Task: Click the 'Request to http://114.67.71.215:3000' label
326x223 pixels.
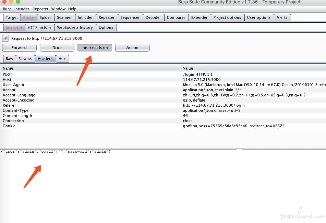Action: tap(47, 38)
